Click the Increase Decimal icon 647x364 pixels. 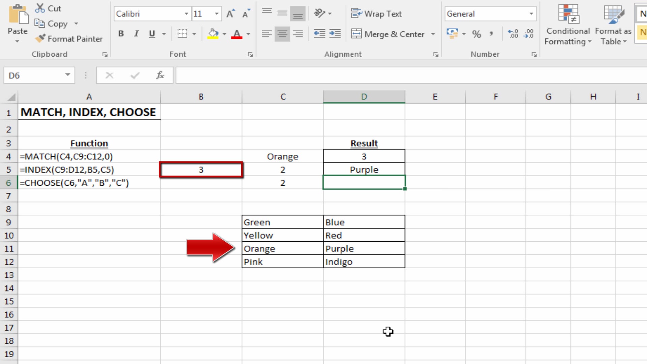coord(513,34)
